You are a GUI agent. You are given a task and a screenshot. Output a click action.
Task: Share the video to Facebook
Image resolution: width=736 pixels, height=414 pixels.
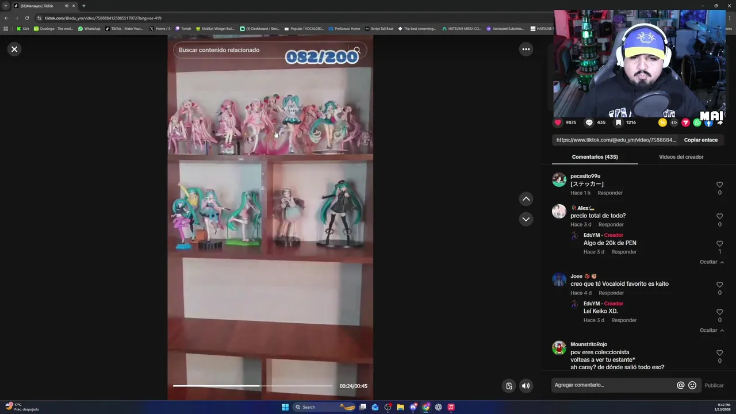[708, 122]
